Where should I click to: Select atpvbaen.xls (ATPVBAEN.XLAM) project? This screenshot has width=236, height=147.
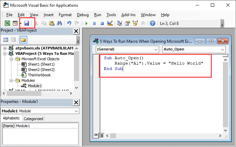44,48
